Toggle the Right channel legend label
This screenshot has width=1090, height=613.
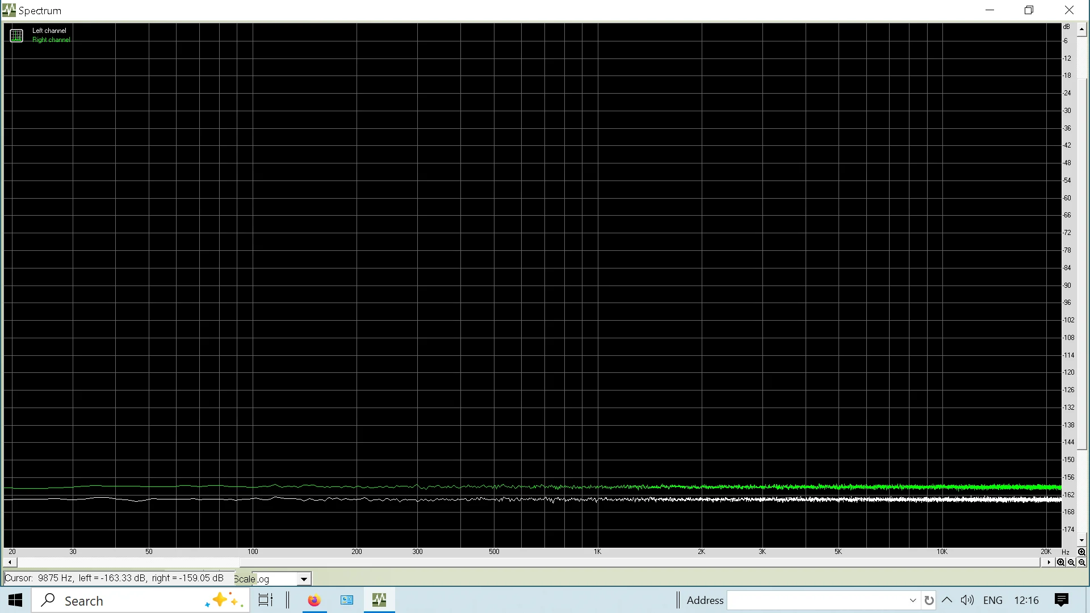[x=51, y=40]
